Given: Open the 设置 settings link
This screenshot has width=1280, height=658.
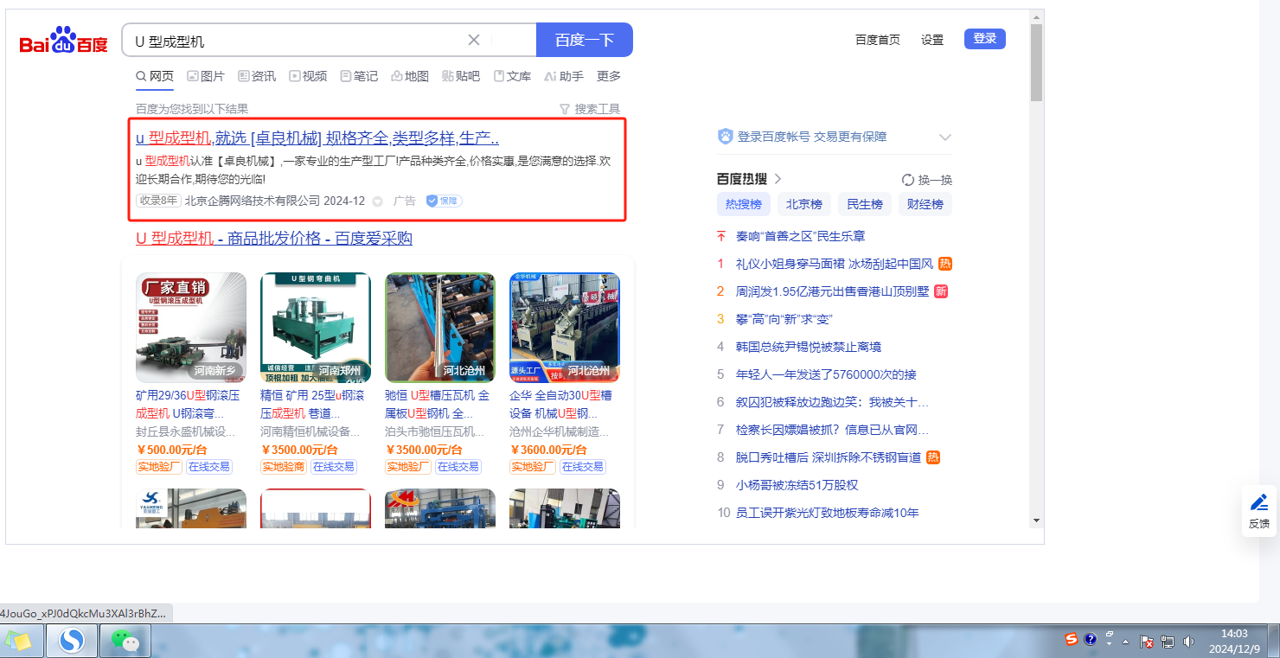Looking at the screenshot, I should coord(932,40).
